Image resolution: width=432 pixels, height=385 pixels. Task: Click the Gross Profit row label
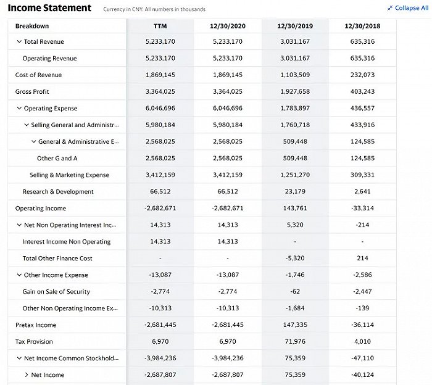click(32, 91)
